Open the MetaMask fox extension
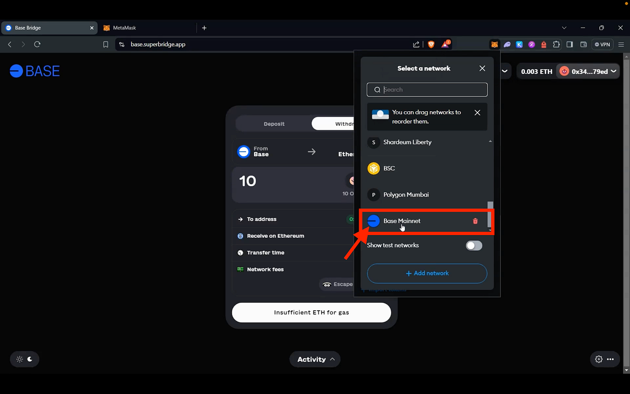Screen dimensions: 630x394 coord(495,44)
